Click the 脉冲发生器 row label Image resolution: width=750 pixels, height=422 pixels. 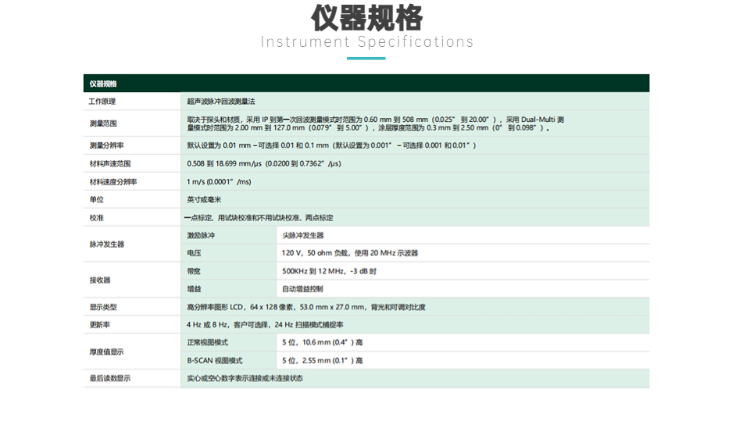[x=106, y=245]
